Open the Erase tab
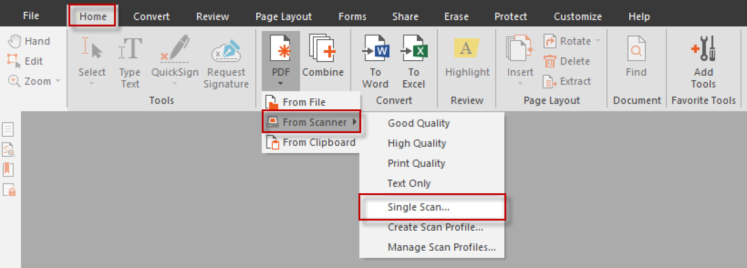 coord(456,16)
